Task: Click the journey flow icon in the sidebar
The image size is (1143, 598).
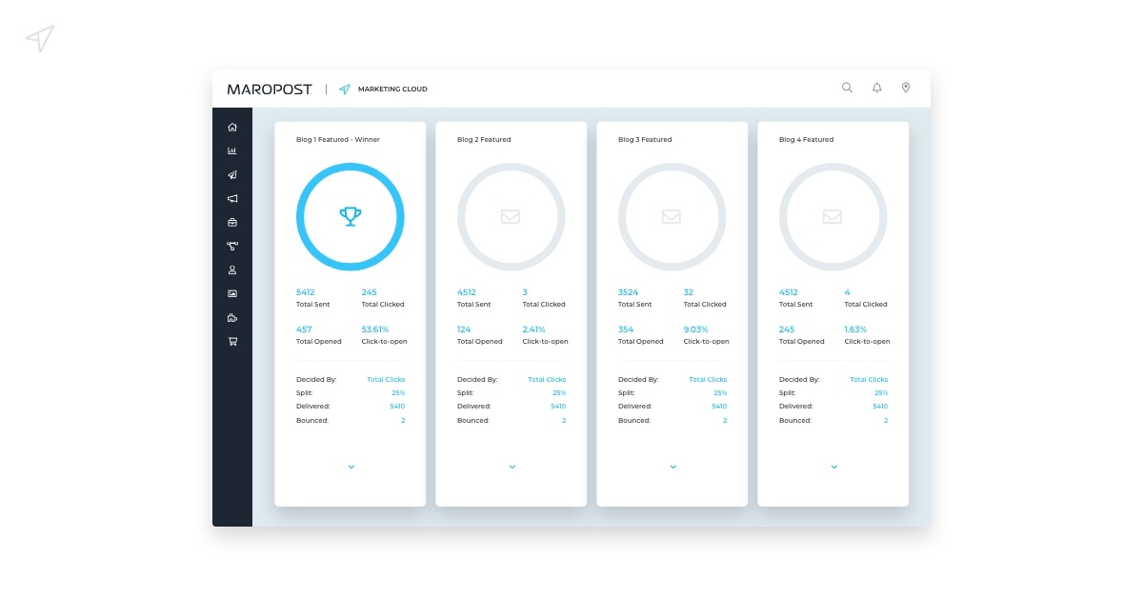Action: (x=232, y=247)
